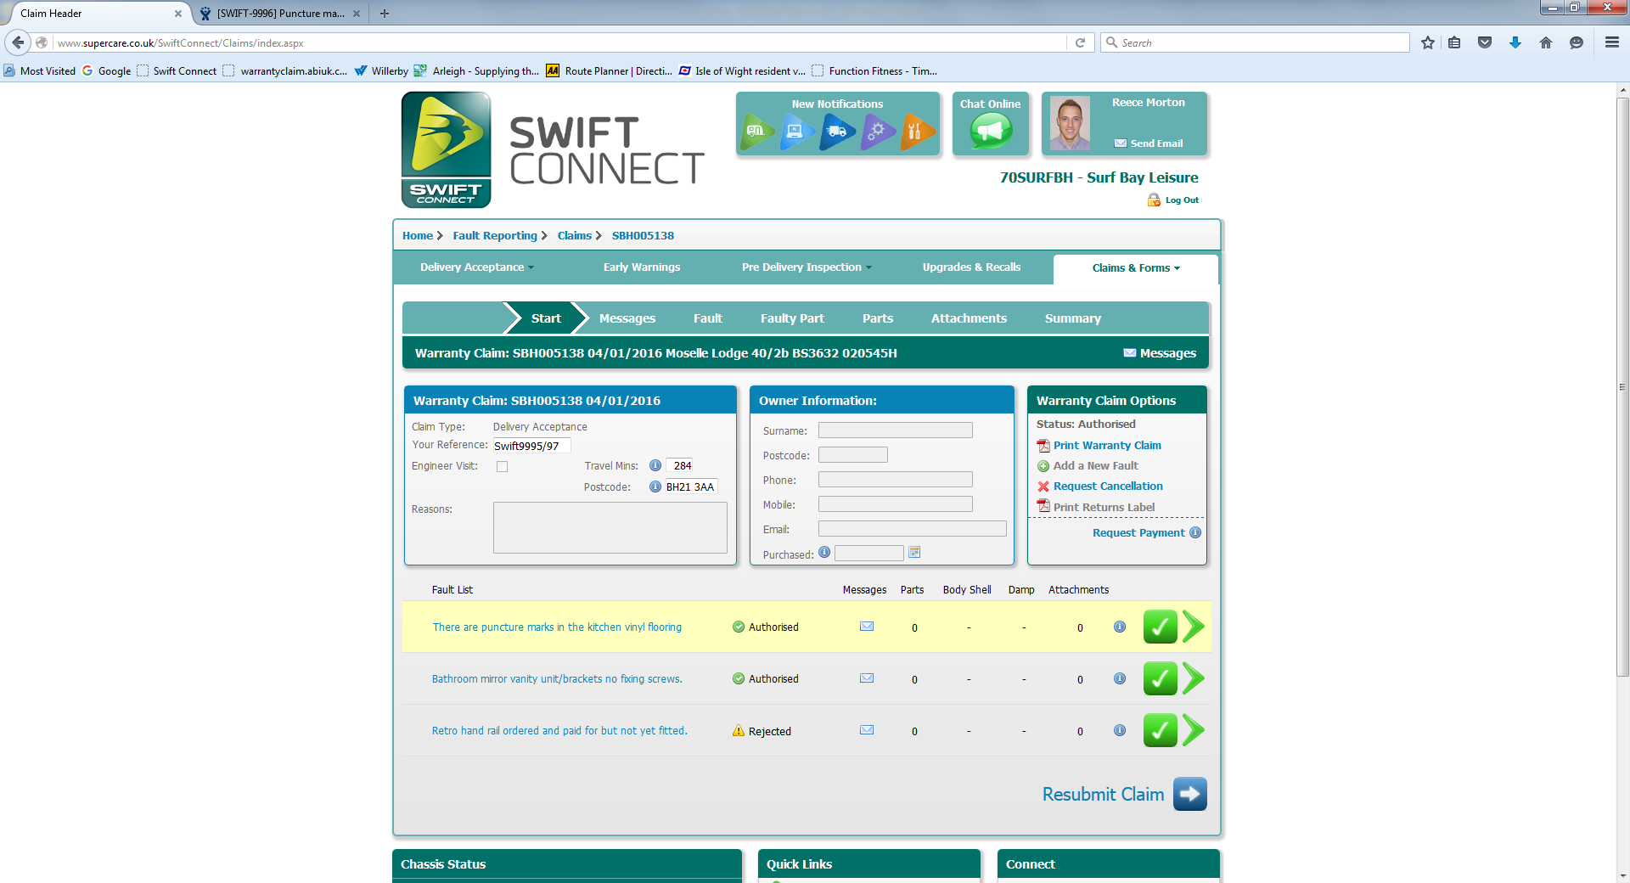The width and height of the screenshot is (1630, 883).
Task: Switch to the Attachments step
Action: [969, 318]
